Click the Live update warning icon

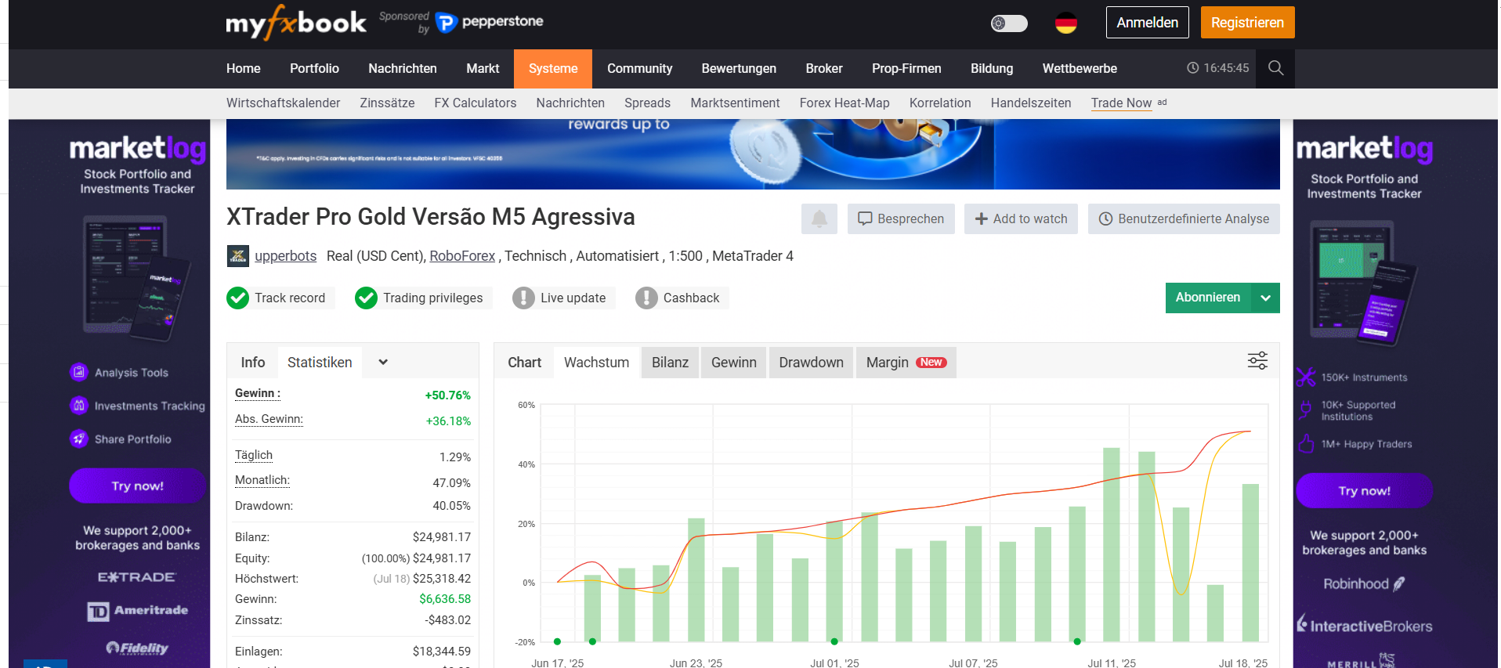(x=523, y=298)
